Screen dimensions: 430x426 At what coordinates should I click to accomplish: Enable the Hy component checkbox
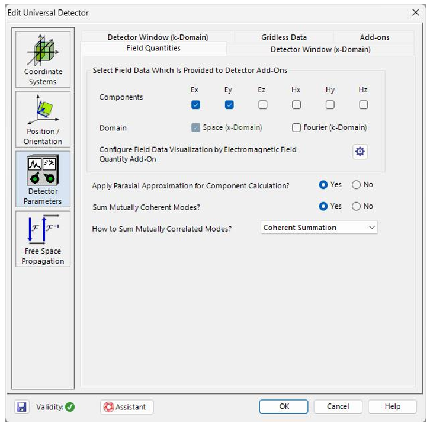click(x=330, y=105)
